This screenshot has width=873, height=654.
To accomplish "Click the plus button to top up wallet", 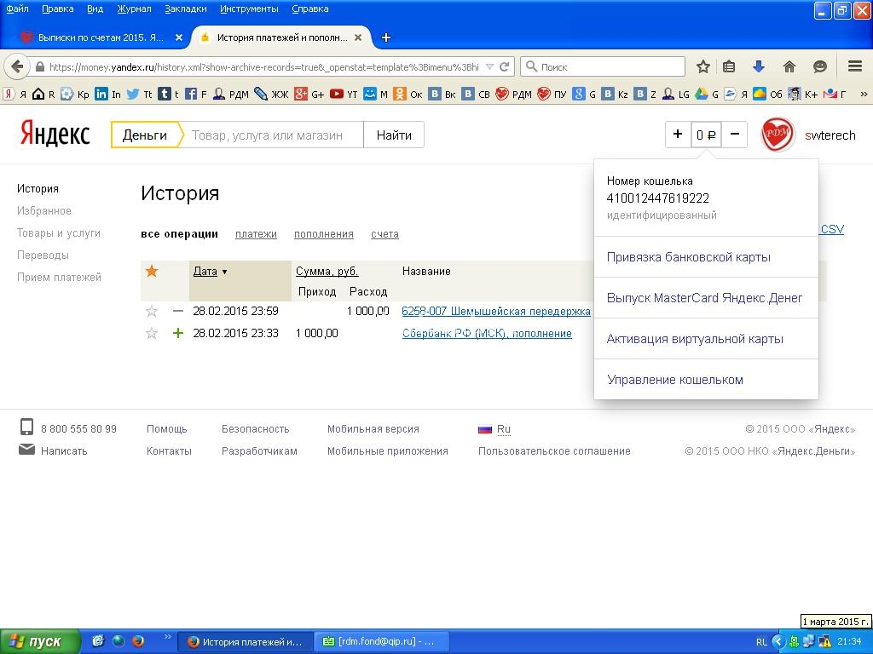I will point(678,134).
